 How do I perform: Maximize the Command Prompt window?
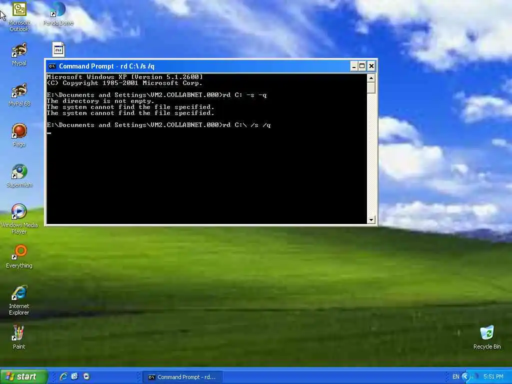(x=362, y=66)
